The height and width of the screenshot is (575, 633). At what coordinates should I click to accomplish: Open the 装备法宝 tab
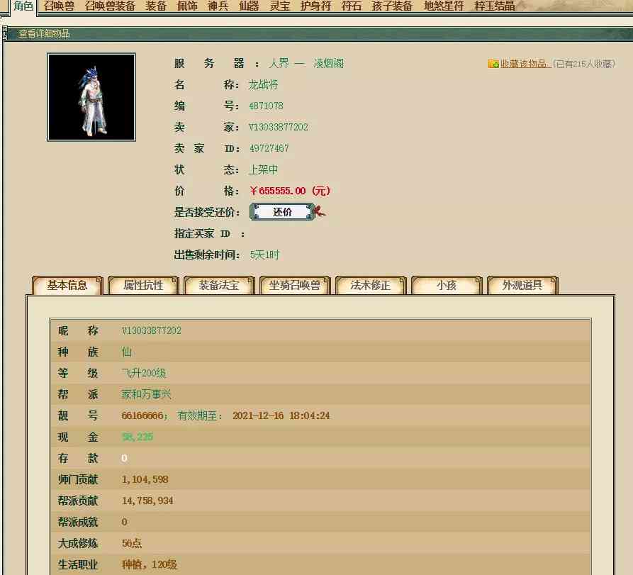tap(219, 286)
